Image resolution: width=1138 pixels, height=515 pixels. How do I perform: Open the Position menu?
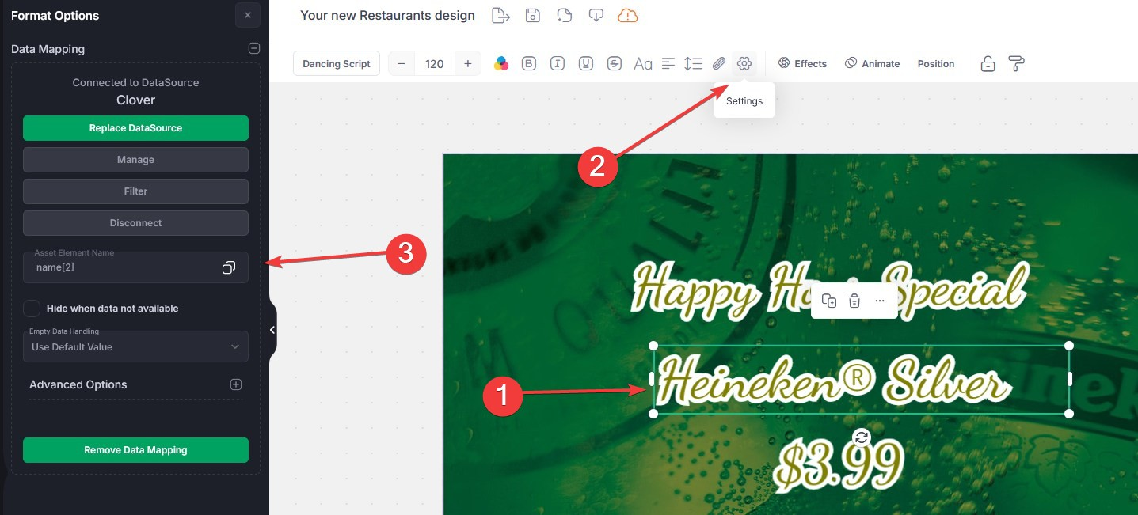tap(936, 64)
